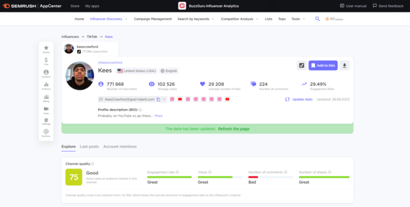This screenshot has height=207, width=410.
Task: Go to TikTok in the breadcrumb
Action: (x=92, y=36)
